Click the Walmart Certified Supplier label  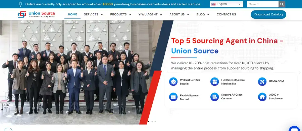pos(190,82)
